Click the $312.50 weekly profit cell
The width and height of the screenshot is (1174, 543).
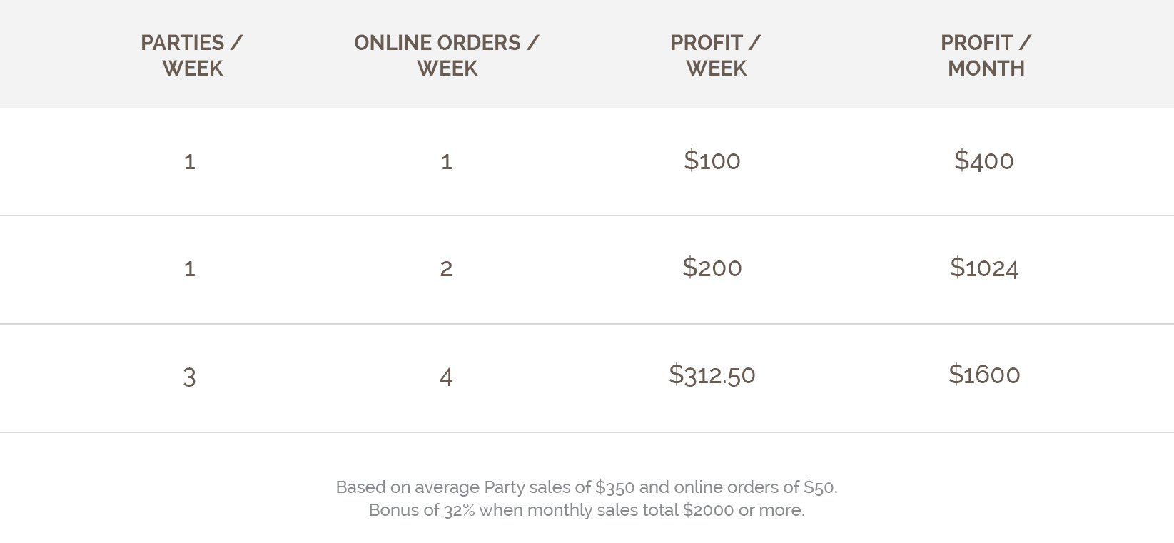click(712, 375)
